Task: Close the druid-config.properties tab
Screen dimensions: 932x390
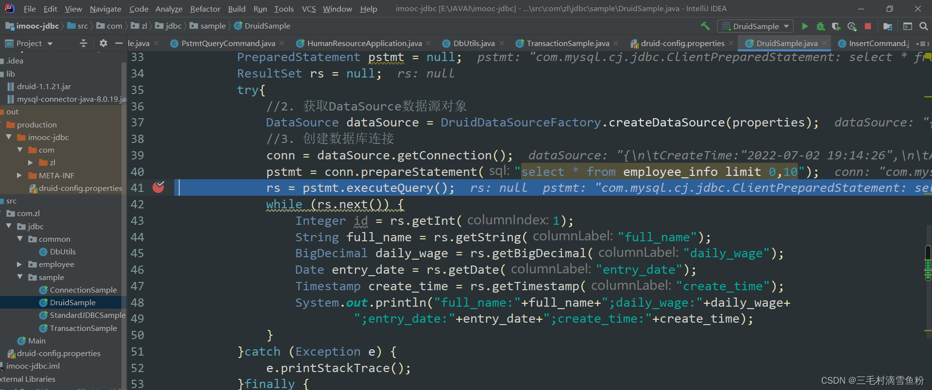Action: (731, 43)
